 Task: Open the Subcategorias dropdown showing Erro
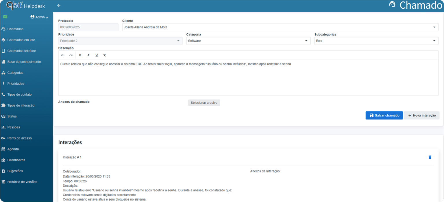(376, 41)
